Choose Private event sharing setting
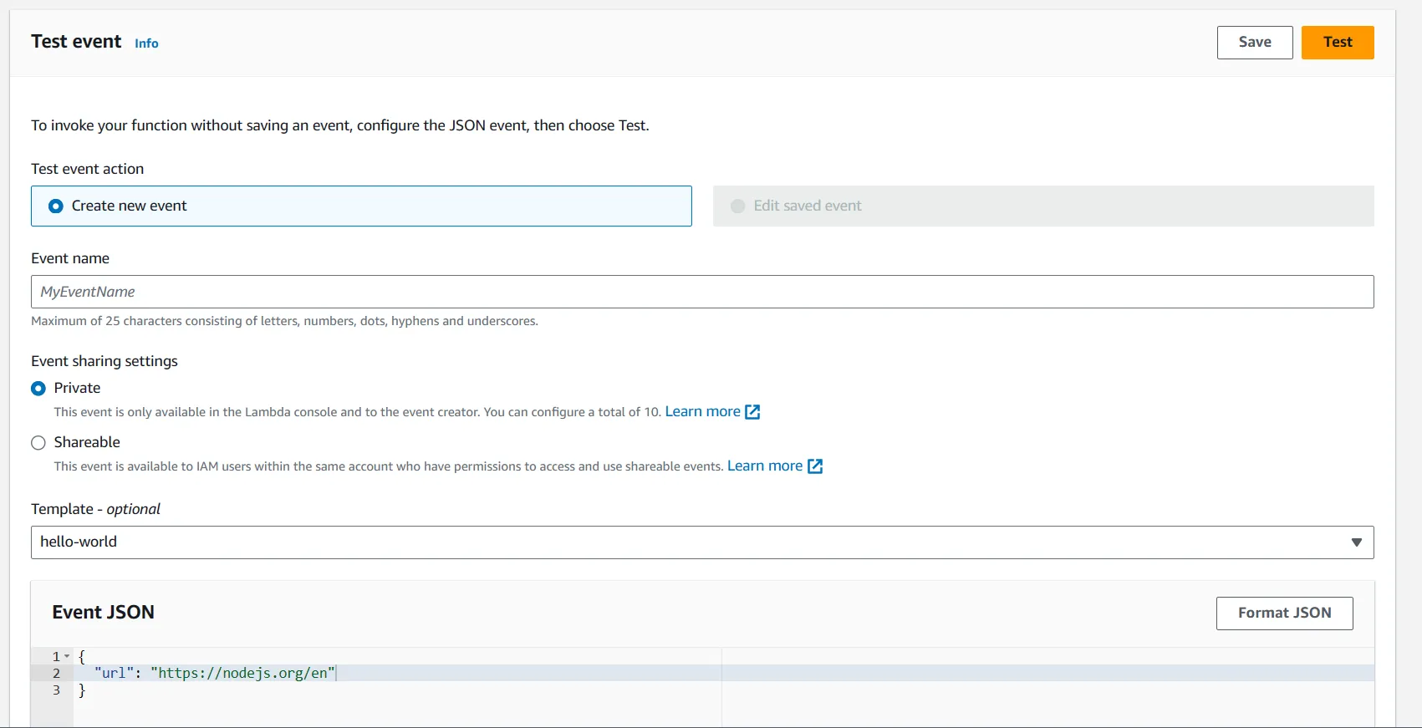Image resolution: width=1422 pixels, height=728 pixels. pyautogui.click(x=38, y=389)
